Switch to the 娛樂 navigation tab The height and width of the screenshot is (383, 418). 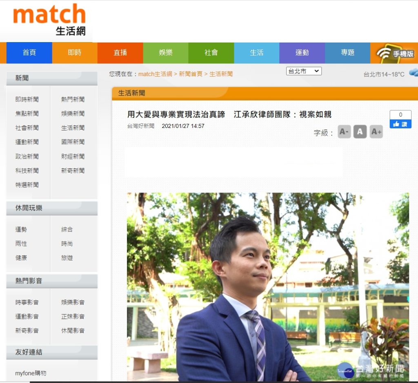[x=166, y=53]
